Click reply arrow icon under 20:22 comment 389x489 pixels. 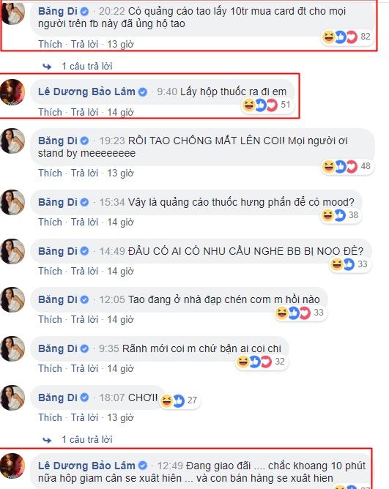pos(47,67)
